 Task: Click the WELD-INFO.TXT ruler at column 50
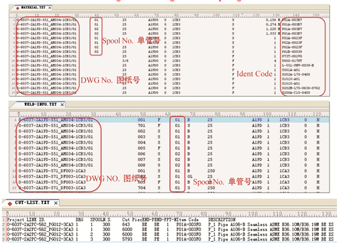tap(143, 114)
